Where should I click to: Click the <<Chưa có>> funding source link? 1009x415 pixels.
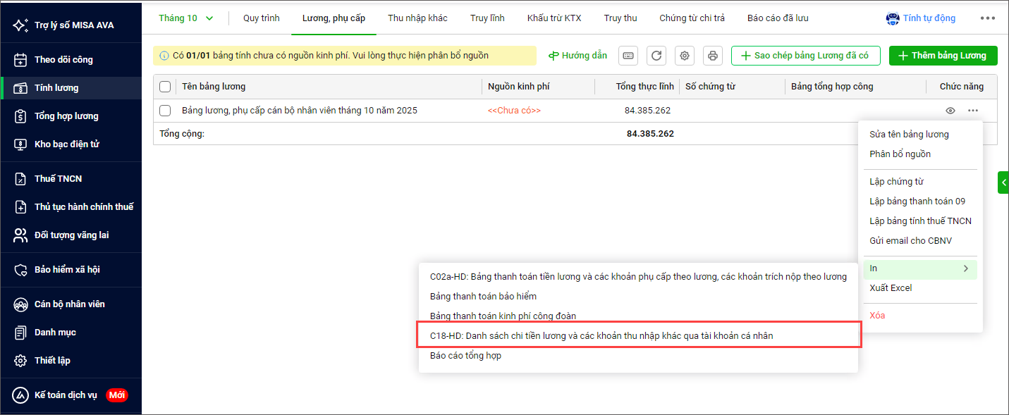(514, 111)
